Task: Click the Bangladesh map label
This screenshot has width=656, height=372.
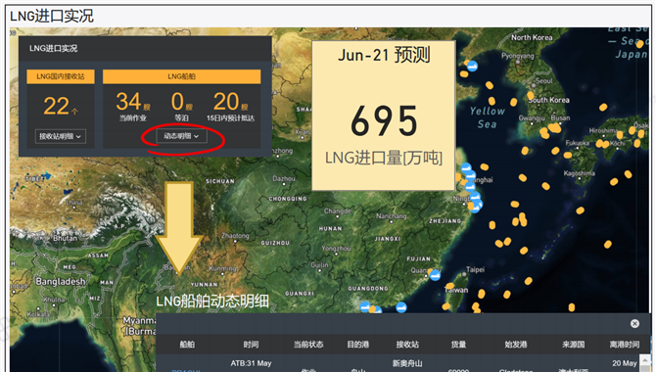Action: coord(61,281)
